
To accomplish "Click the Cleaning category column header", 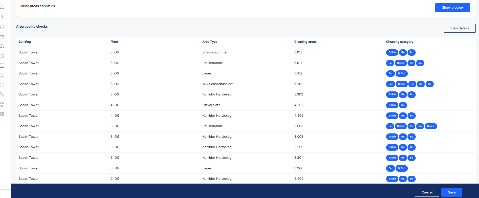I will tap(400, 42).
